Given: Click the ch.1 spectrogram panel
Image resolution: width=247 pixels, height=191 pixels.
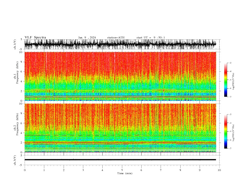Looking at the screenshot, I should point(120,76).
